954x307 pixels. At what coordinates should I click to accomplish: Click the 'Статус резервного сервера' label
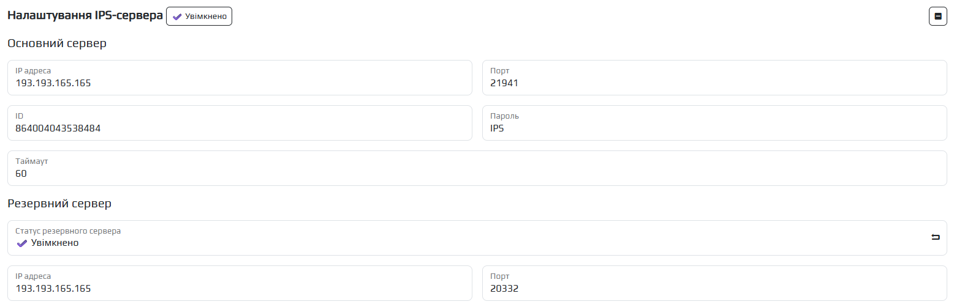pos(68,231)
